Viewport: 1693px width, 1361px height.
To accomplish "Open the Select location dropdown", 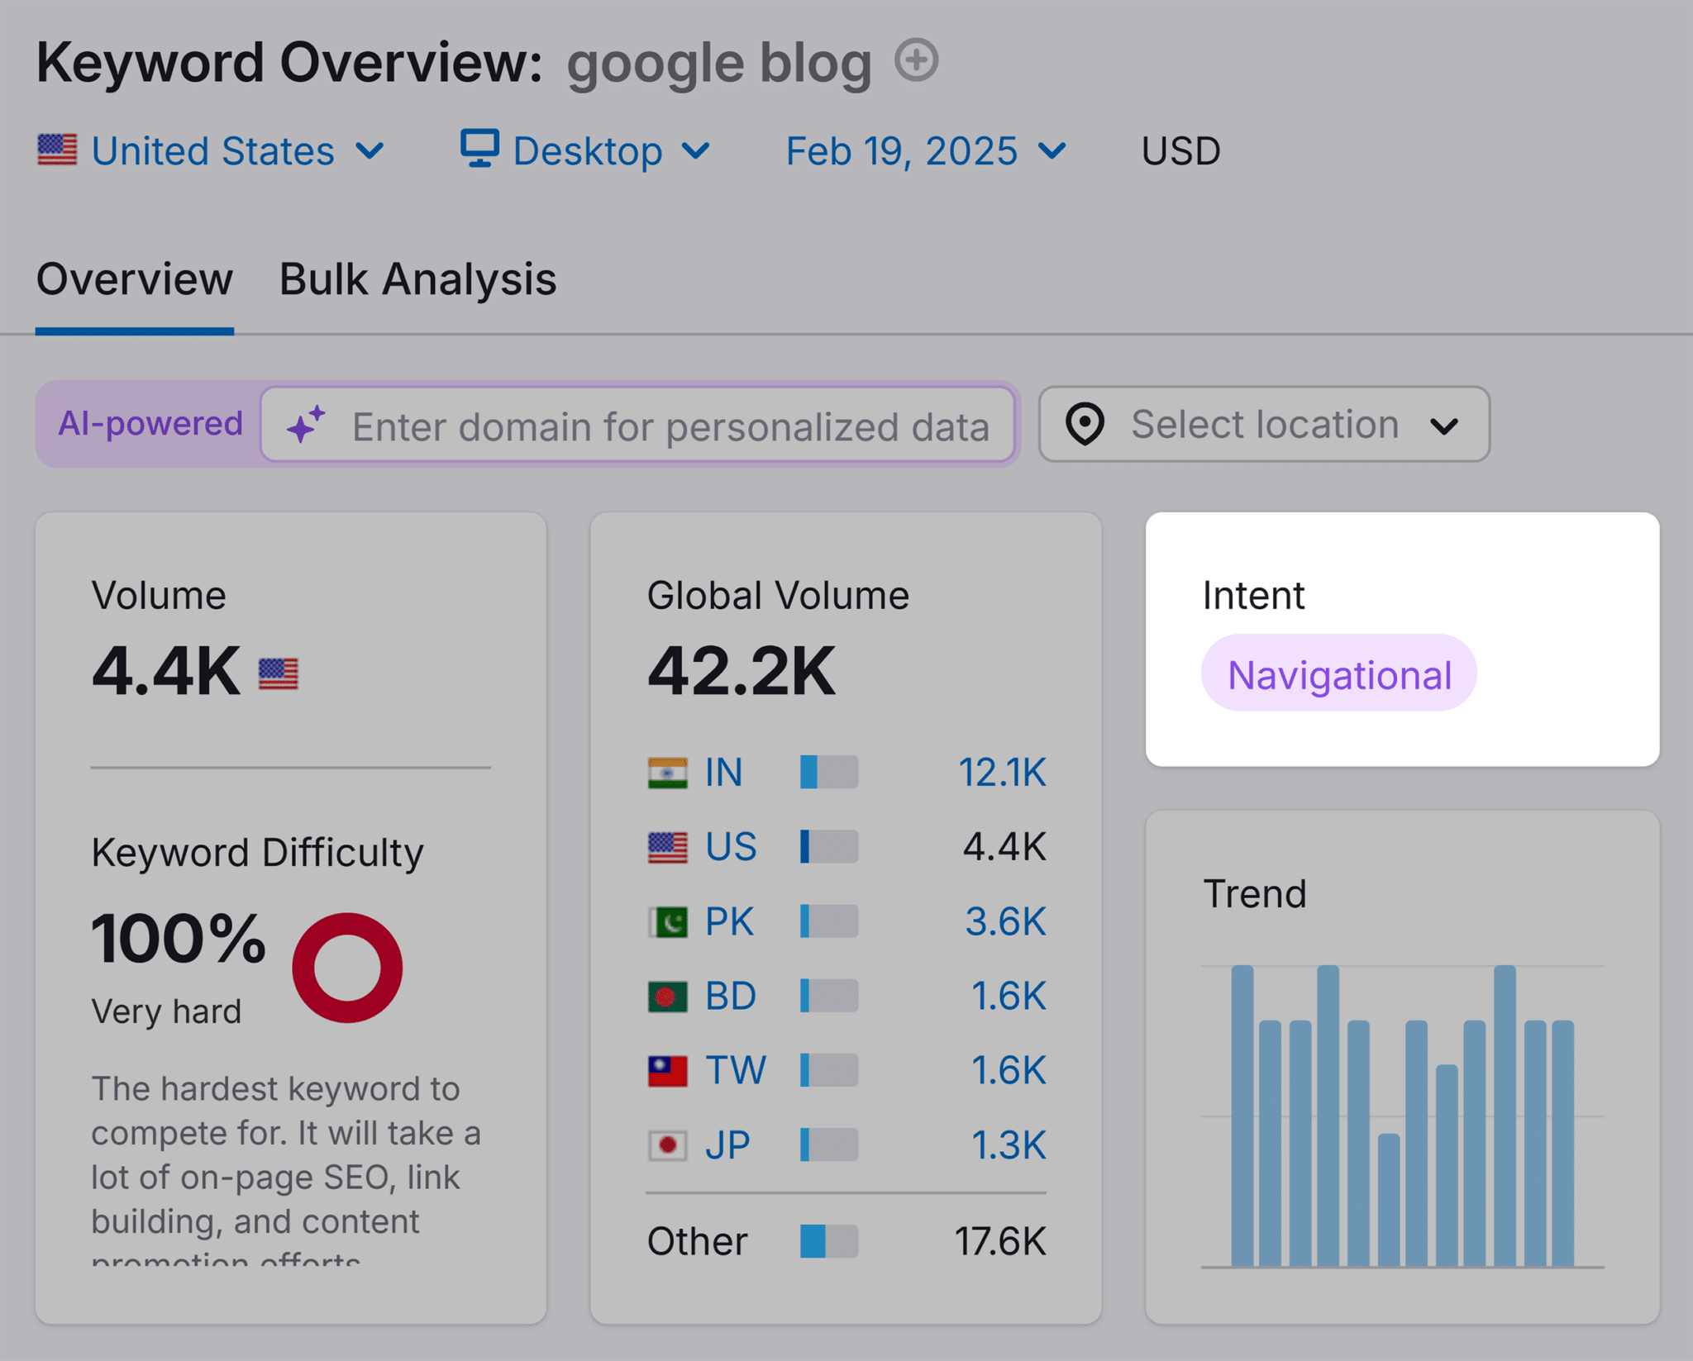I will tap(1264, 424).
